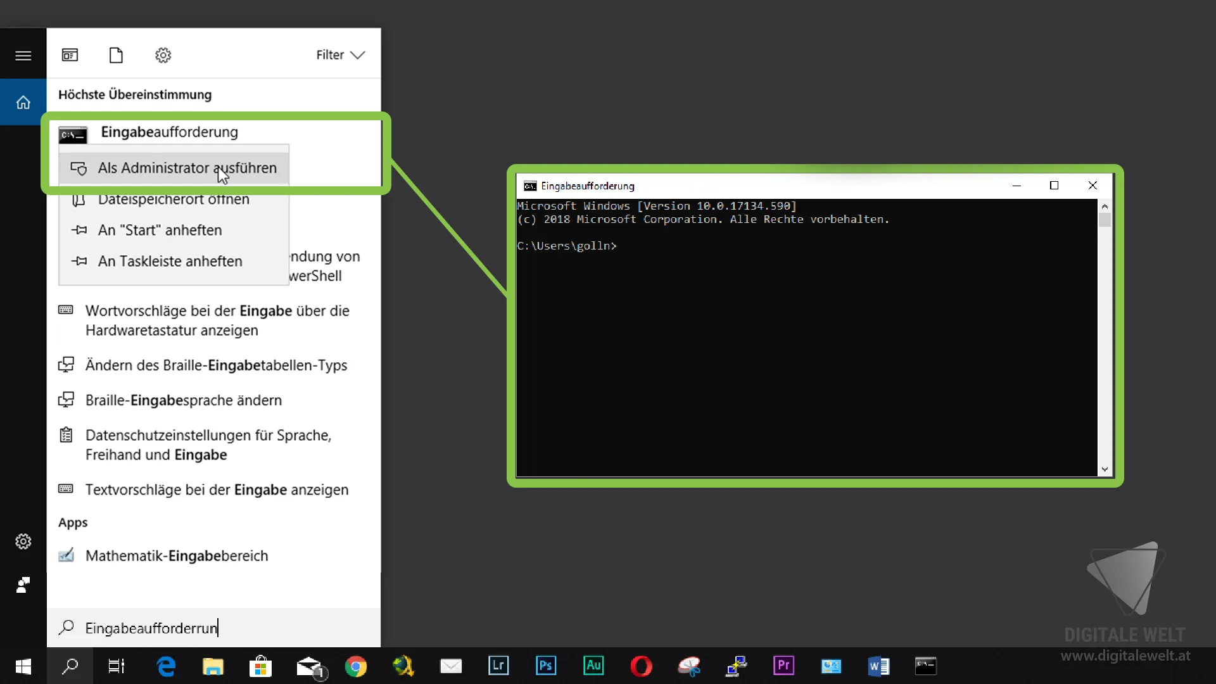Click the search input field with Eingabeaufforderrun
This screenshot has width=1216, height=684.
213,628
